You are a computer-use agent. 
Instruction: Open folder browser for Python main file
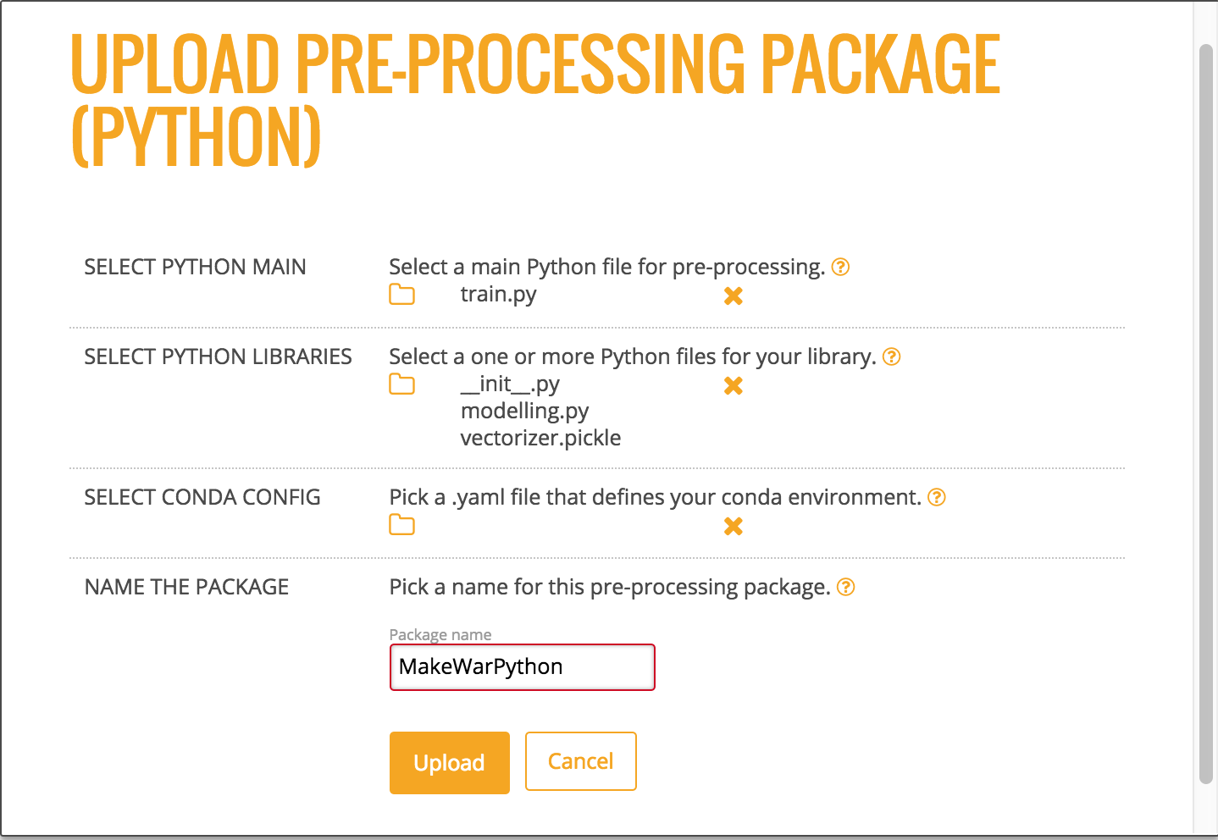[x=401, y=295]
